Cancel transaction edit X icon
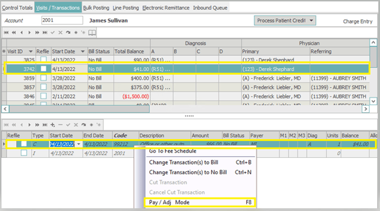Screen dimensions: 380x211 pos(76,124)
